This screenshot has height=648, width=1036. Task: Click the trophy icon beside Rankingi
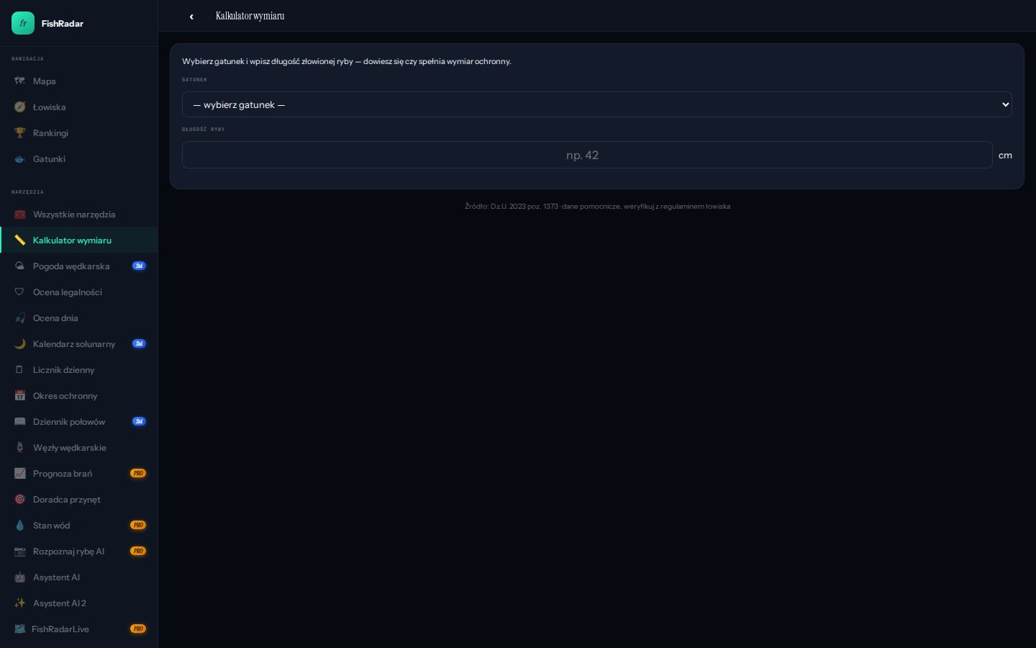click(19, 133)
